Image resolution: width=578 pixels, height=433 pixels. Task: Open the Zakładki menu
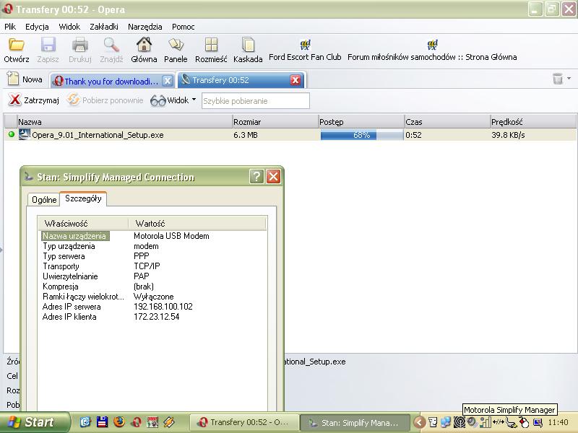[104, 27]
